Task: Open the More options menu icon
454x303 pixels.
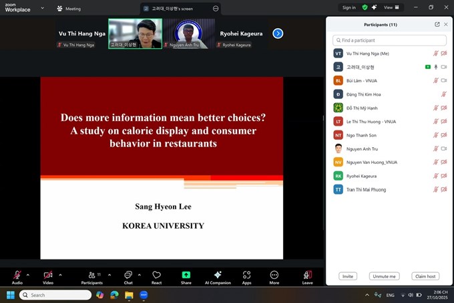Action: coord(274,275)
